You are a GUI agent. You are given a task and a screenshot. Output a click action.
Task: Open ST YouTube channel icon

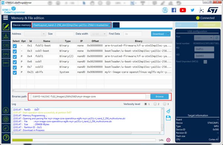[183, 10]
